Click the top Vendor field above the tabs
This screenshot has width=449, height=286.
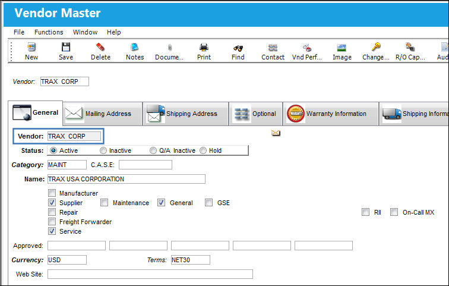coord(65,81)
